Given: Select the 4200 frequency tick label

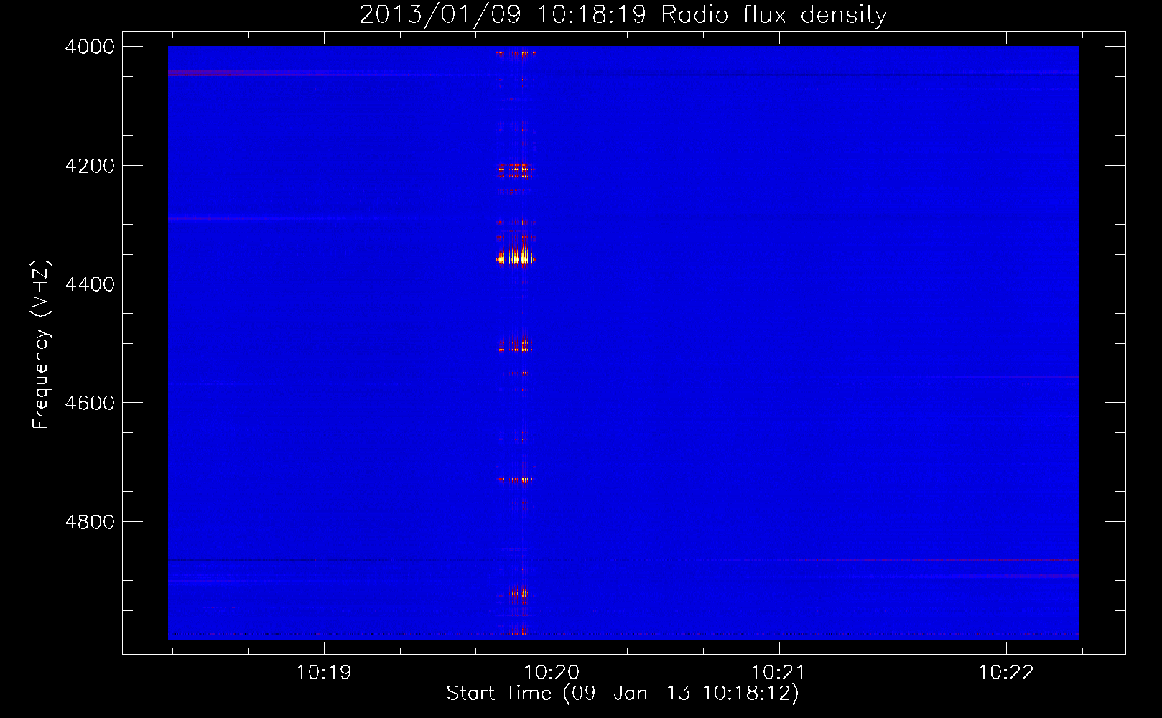Looking at the screenshot, I should click(x=90, y=166).
